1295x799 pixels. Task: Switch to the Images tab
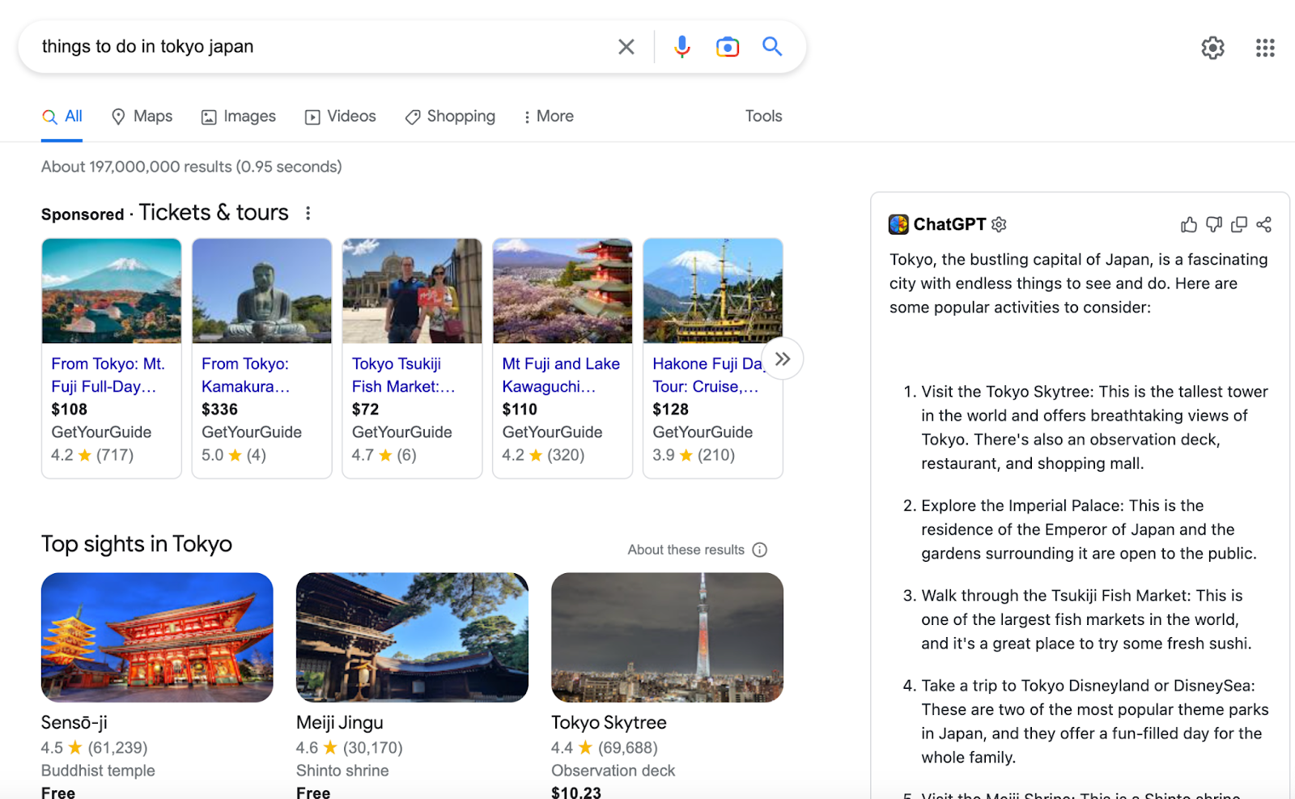(239, 117)
